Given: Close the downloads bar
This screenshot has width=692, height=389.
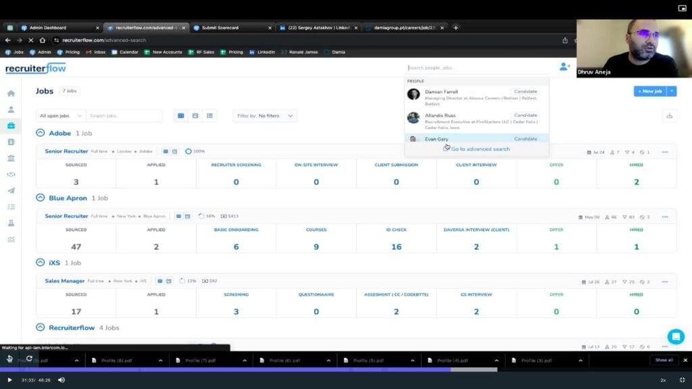Looking at the screenshot, I should pos(685,361).
